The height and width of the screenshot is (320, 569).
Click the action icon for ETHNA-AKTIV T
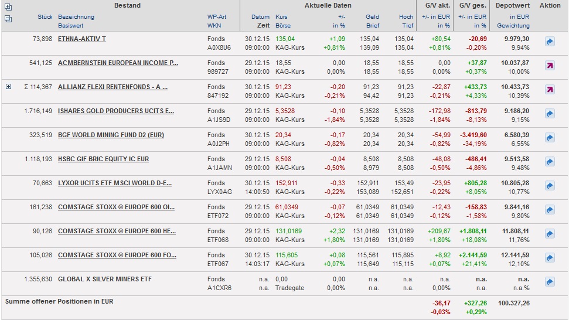tap(550, 42)
